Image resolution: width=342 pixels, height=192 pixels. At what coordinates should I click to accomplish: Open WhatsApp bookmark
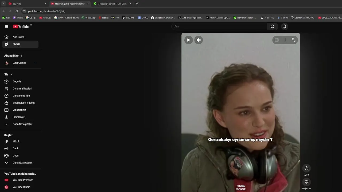coord(88,18)
